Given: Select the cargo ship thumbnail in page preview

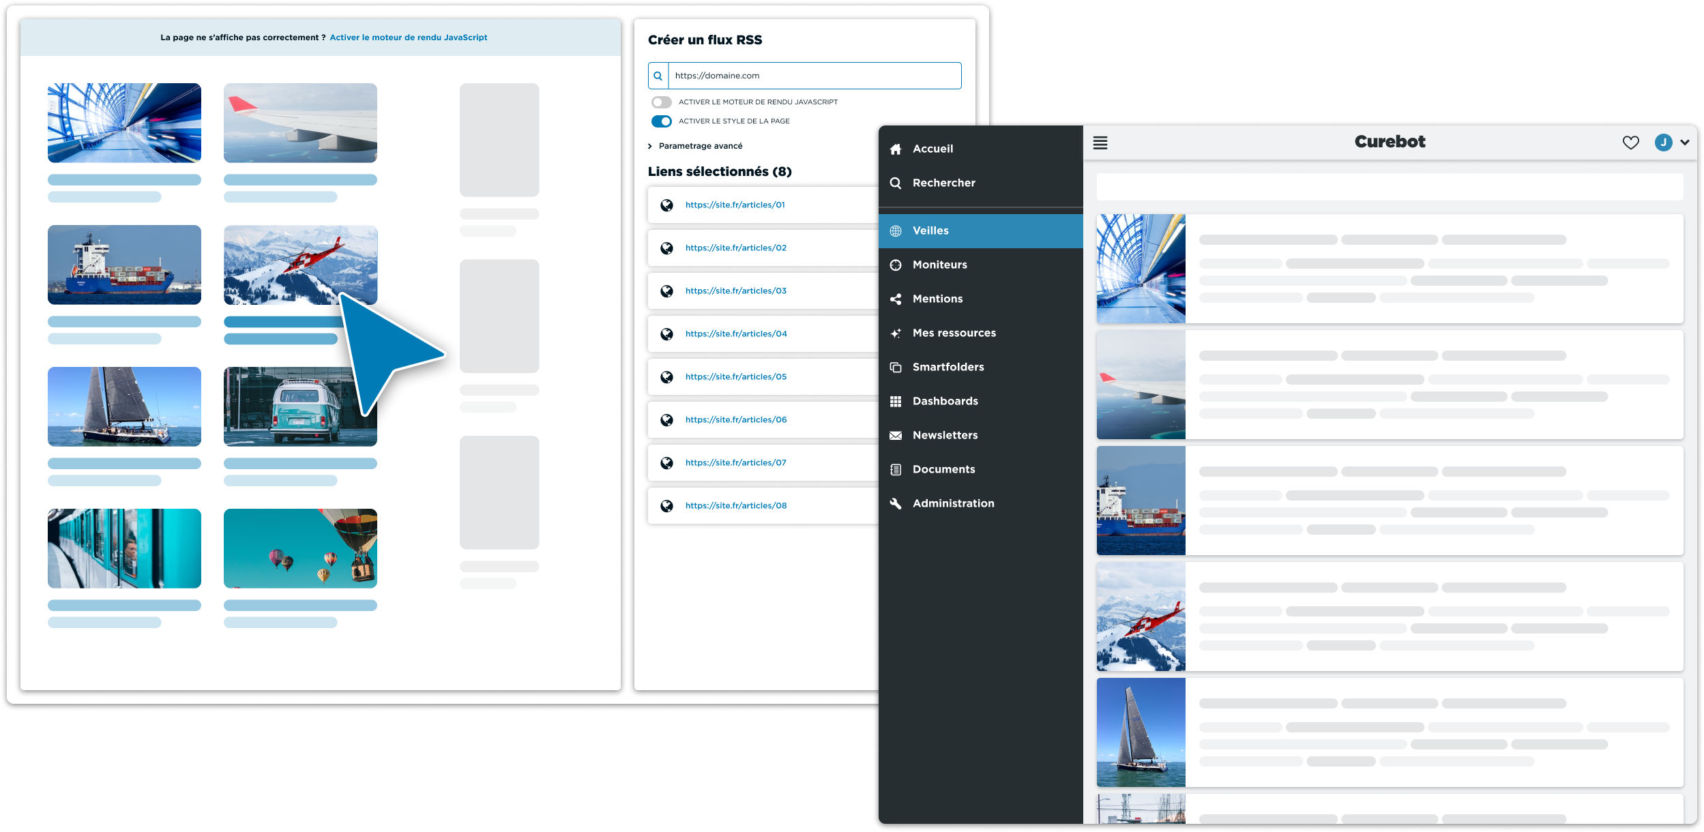Looking at the screenshot, I should pyautogui.click(x=124, y=265).
